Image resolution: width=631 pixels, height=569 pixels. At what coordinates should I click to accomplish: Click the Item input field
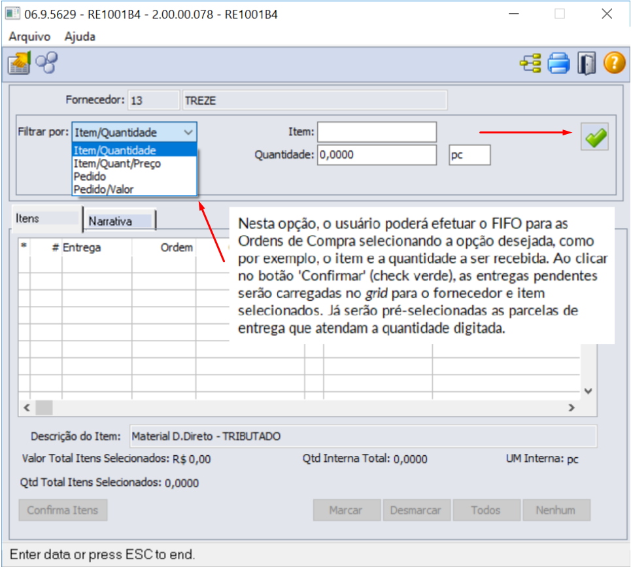(377, 132)
